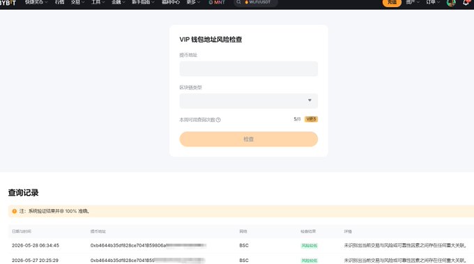The image size is (474, 264).
Task: Open the 快捷买币 menu
Action: 36,2
